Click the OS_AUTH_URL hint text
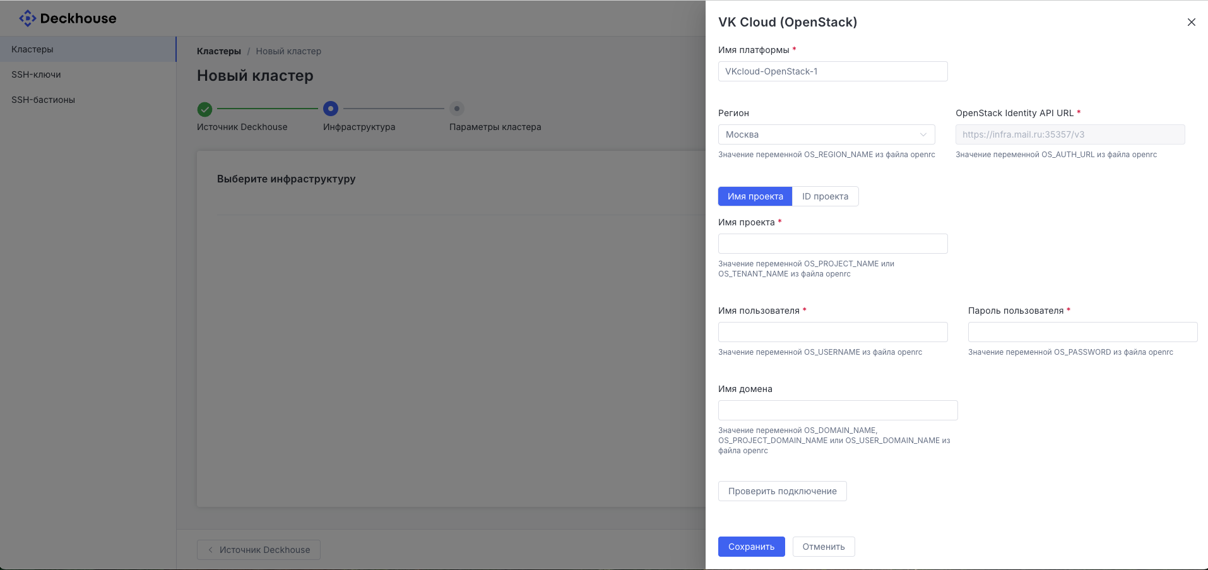The height and width of the screenshot is (570, 1208). [1056, 155]
